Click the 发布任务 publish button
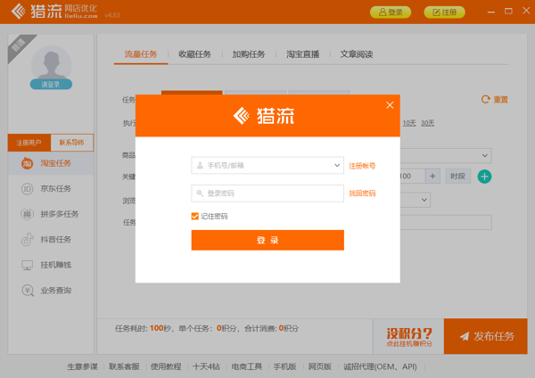This screenshot has height=378, width=535. [x=487, y=336]
